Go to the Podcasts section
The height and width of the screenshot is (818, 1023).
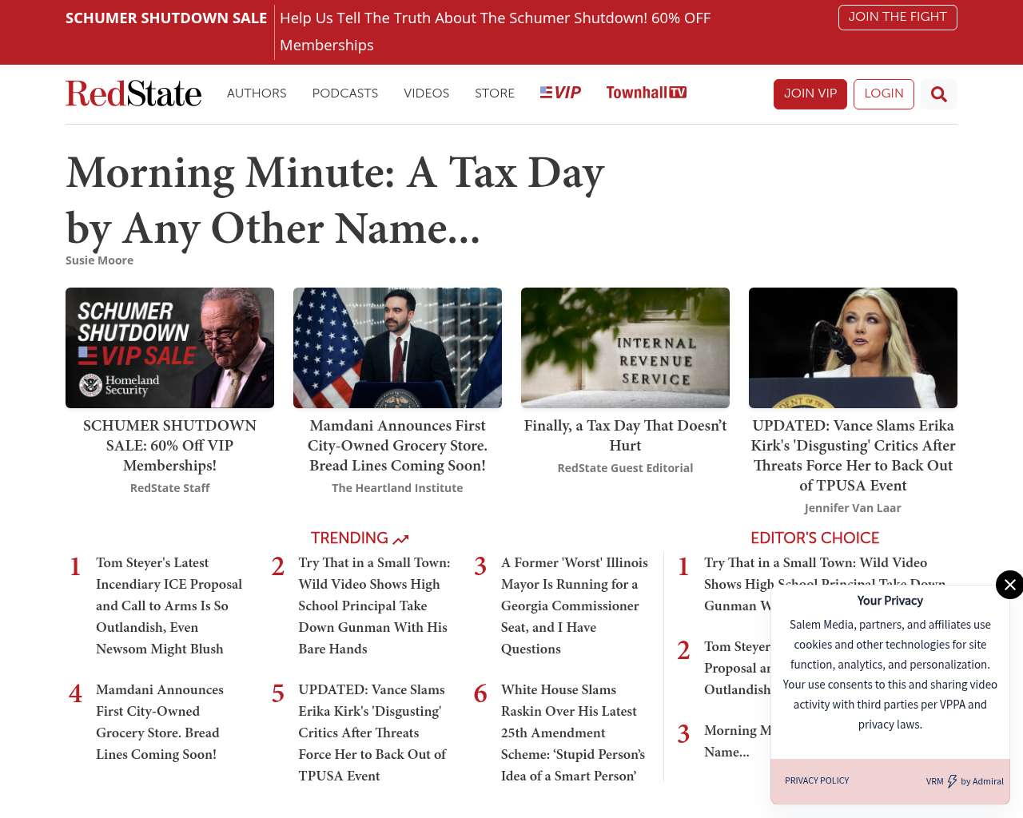(344, 93)
